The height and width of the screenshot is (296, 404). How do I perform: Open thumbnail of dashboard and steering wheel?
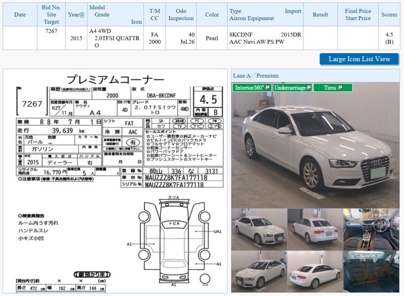pyautogui.click(x=371, y=229)
